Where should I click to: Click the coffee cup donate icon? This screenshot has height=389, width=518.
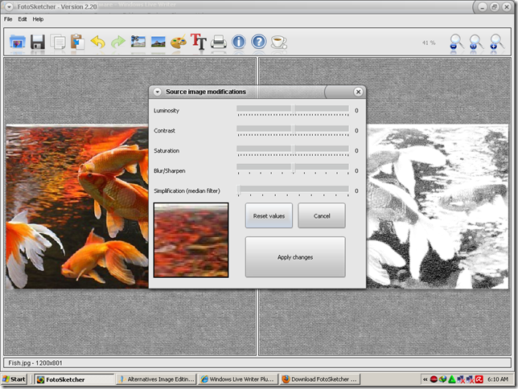point(279,42)
